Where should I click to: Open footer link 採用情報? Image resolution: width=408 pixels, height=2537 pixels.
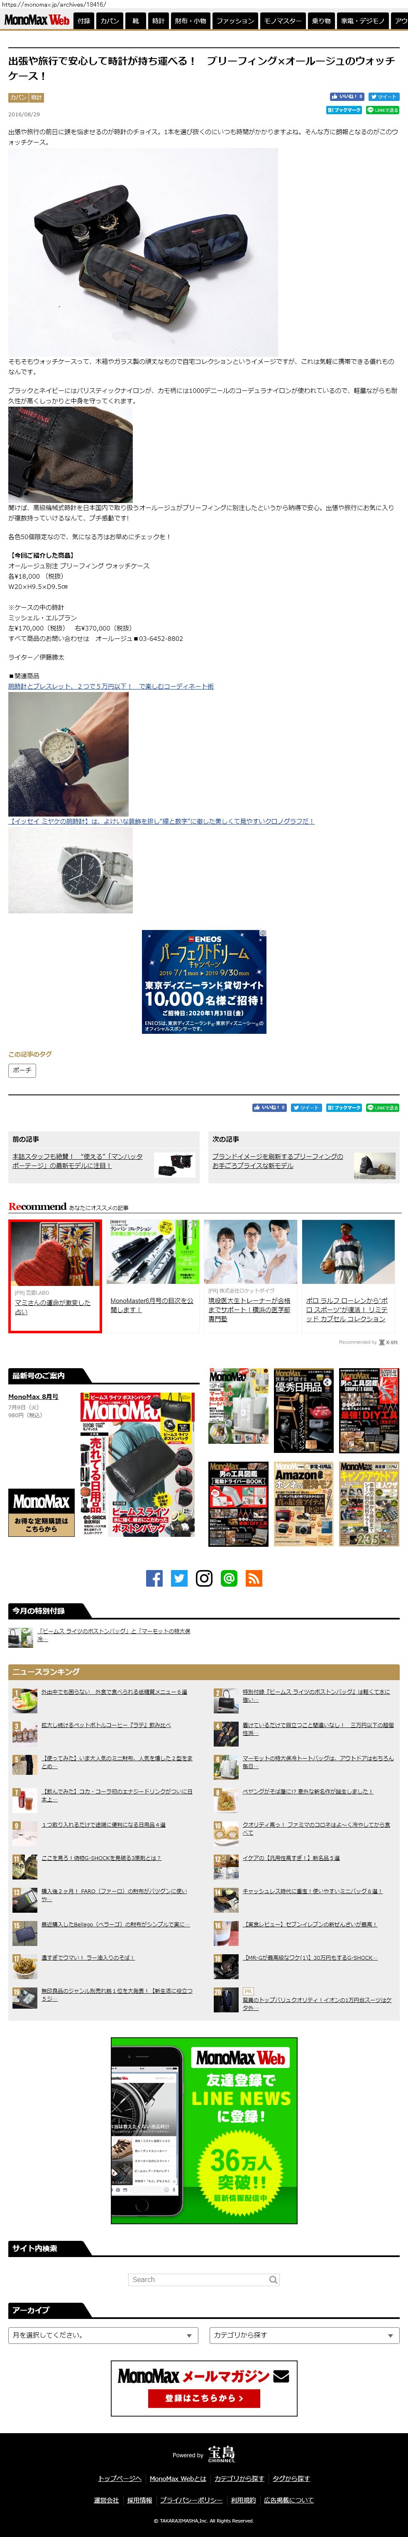point(139,2500)
